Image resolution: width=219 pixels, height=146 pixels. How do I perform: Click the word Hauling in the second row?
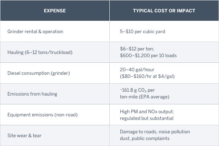[x=16, y=52]
